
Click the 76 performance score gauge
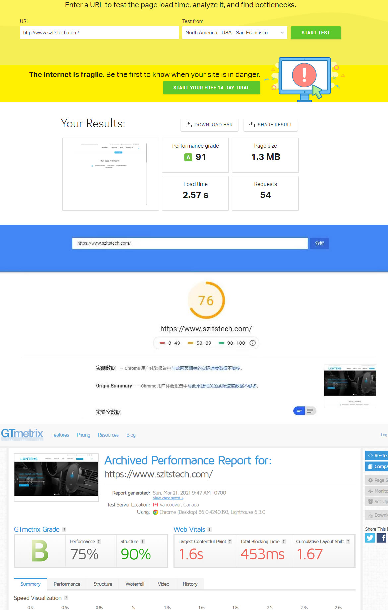pyautogui.click(x=206, y=300)
